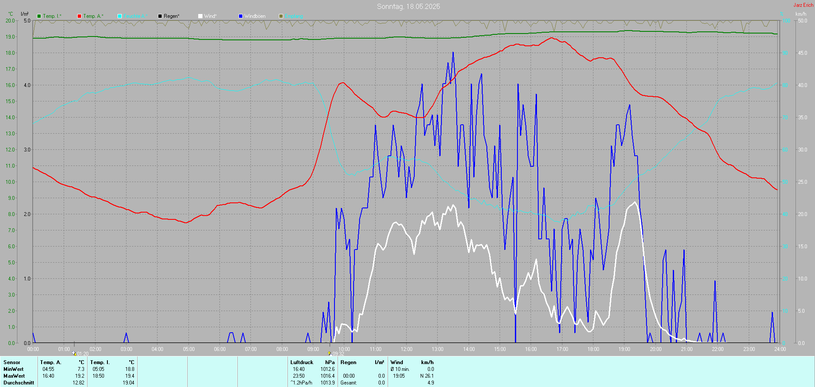The image size is (815, 387).
Task: Click the moon marker icon at 01:20
Action: (74, 353)
